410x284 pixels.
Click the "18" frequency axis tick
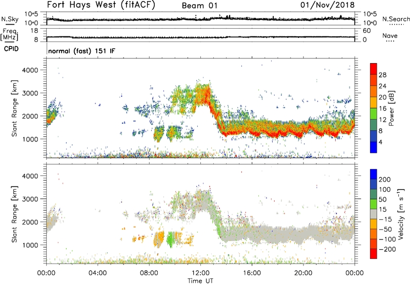[34, 31]
